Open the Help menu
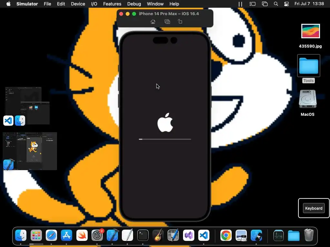Image resolution: width=330 pixels, height=247 pixels. (174, 4)
